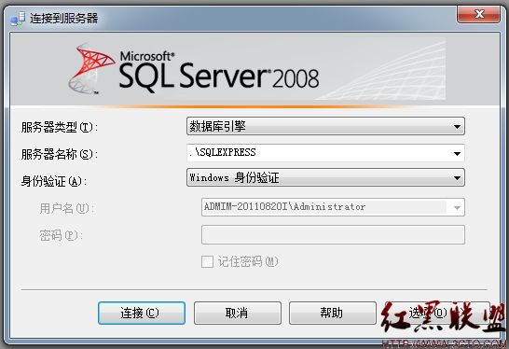Open the server type dropdown (数据库引擎)
Screen dimensions: 509x349
(x=325, y=126)
